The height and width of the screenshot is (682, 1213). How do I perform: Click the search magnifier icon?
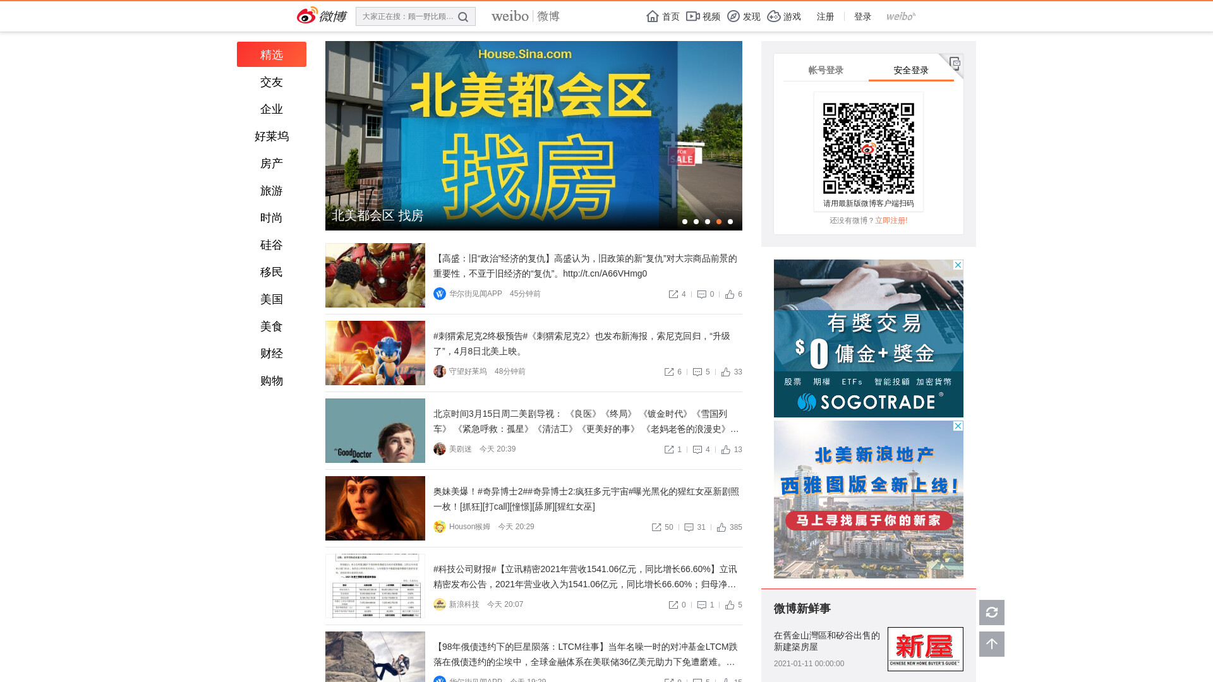463,17
